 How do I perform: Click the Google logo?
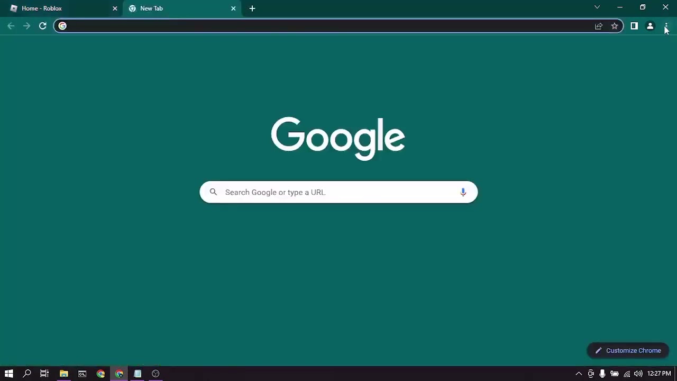click(338, 138)
